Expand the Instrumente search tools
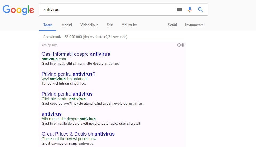 194,25
